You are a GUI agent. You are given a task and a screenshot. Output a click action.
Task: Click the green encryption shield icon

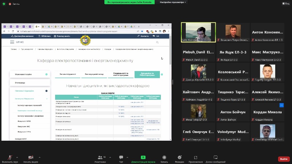click(x=5, y=4)
